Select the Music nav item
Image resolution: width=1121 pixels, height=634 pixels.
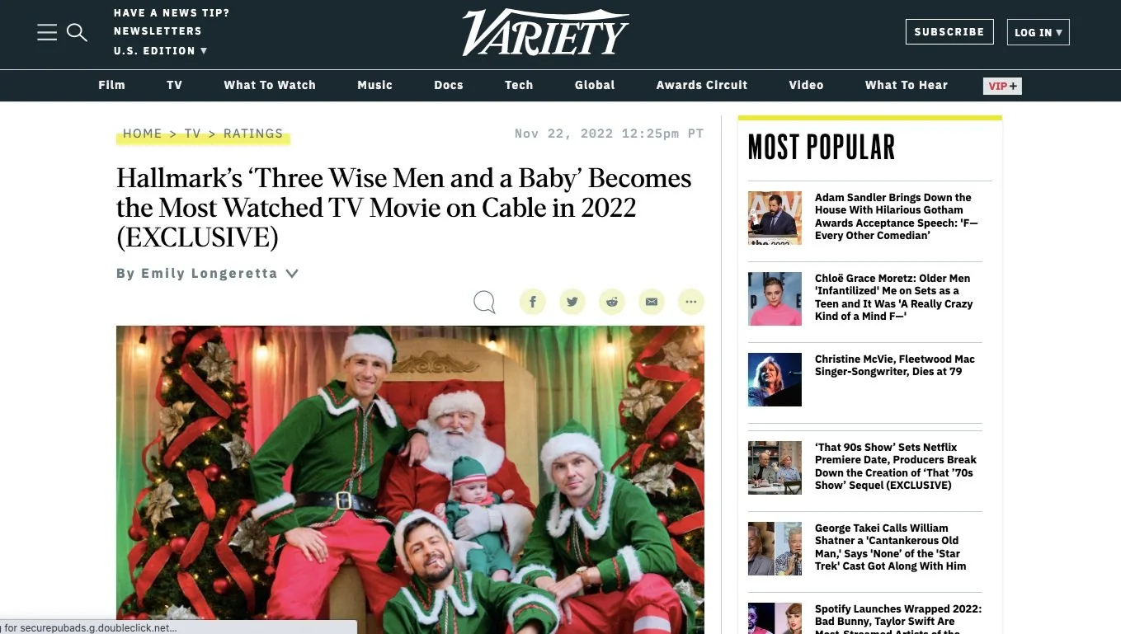click(x=374, y=85)
